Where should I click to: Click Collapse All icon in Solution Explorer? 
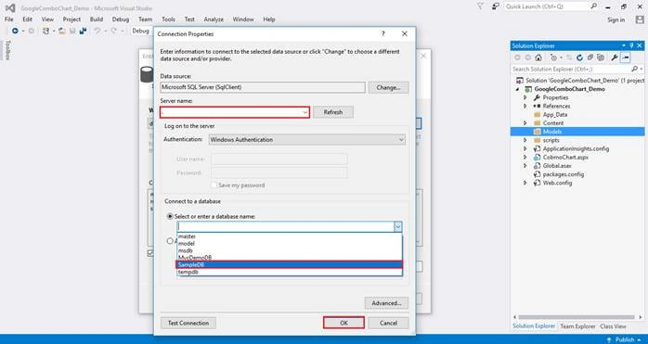(x=590, y=57)
